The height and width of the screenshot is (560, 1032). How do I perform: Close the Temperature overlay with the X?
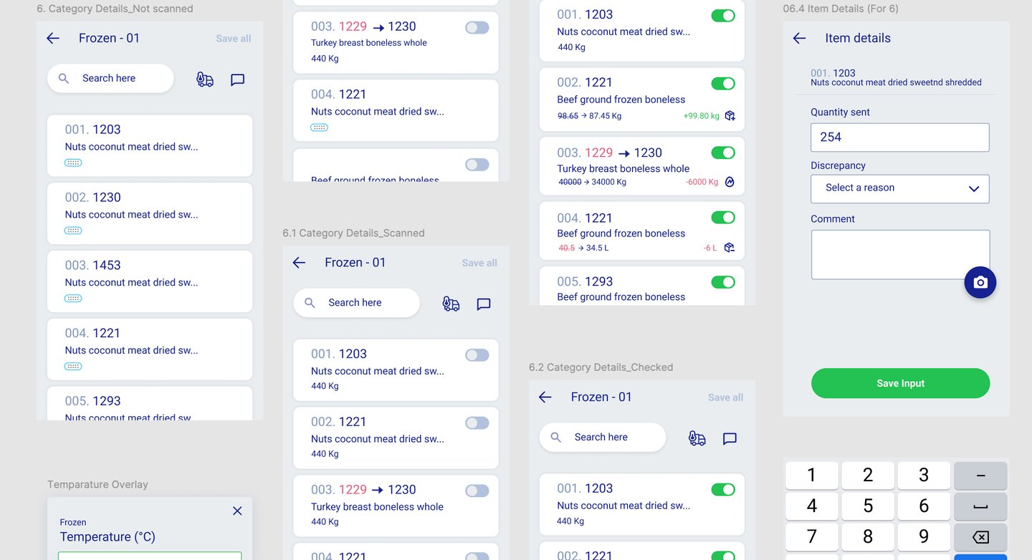(x=237, y=511)
